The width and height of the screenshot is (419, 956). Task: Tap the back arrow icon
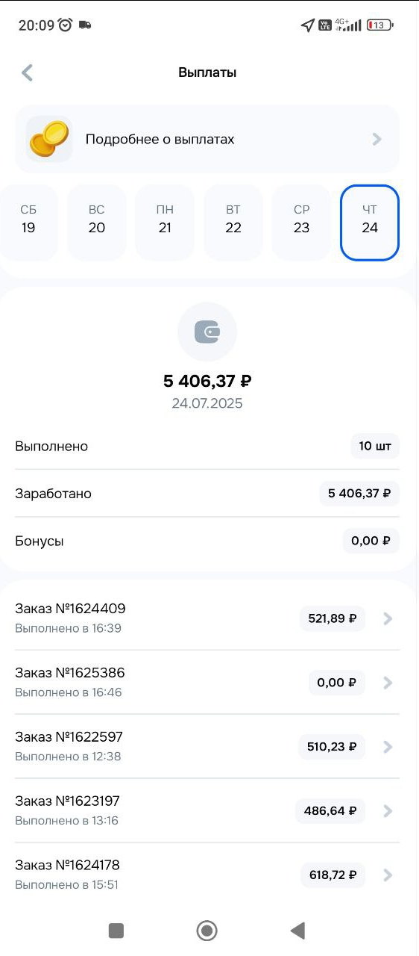click(x=28, y=72)
